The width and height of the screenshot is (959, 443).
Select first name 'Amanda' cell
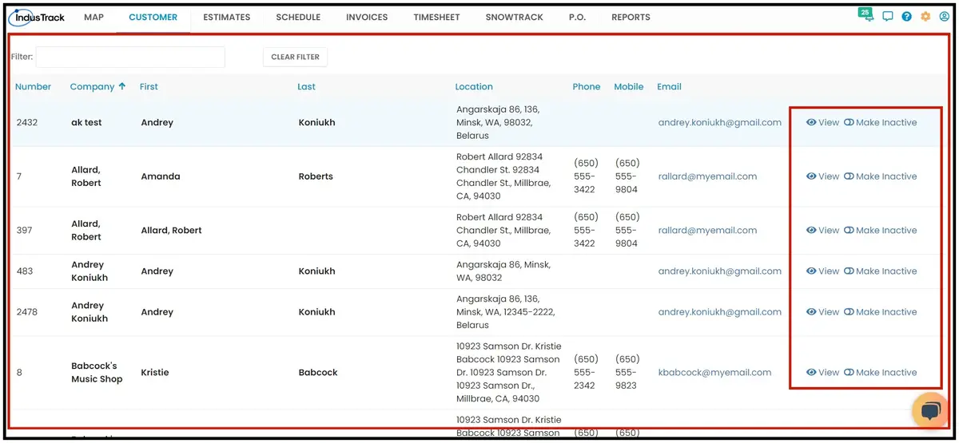coord(161,176)
